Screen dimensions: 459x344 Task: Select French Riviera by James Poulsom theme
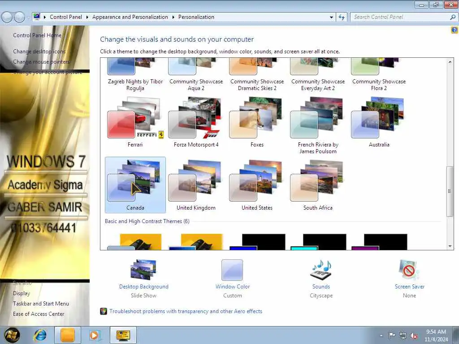pyautogui.click(x=318, y=125)
